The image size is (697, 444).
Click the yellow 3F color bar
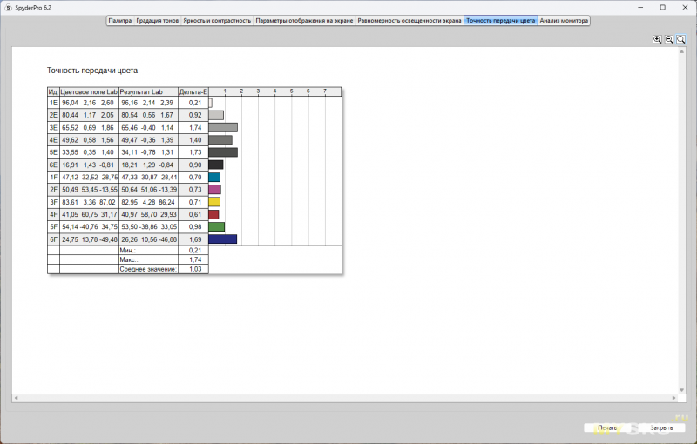[214, 202]
